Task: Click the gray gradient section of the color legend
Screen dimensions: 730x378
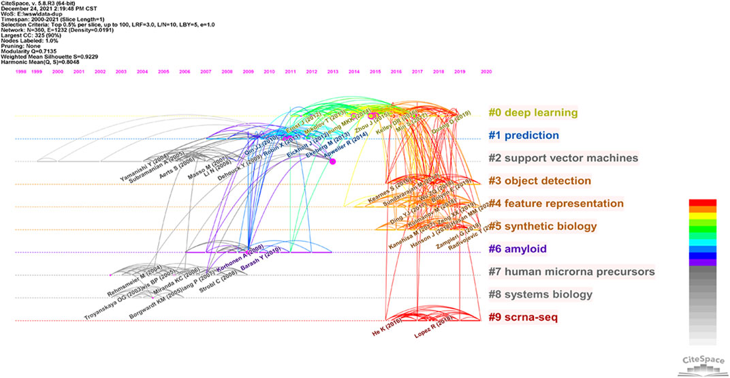Action: pos(703,305)
